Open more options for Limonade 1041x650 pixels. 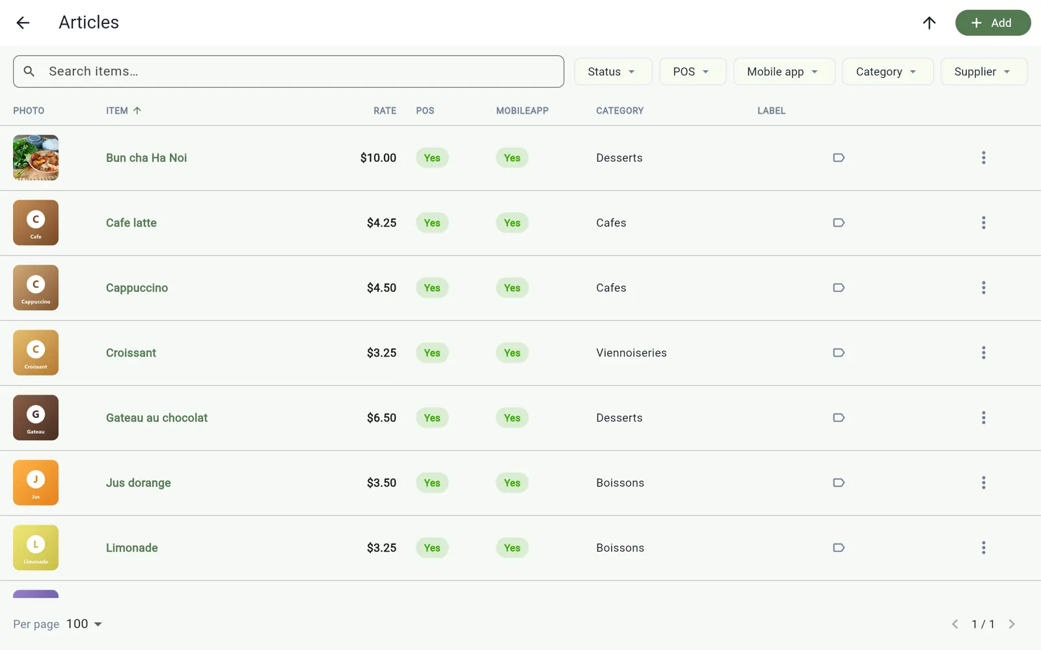click(983, 548)
